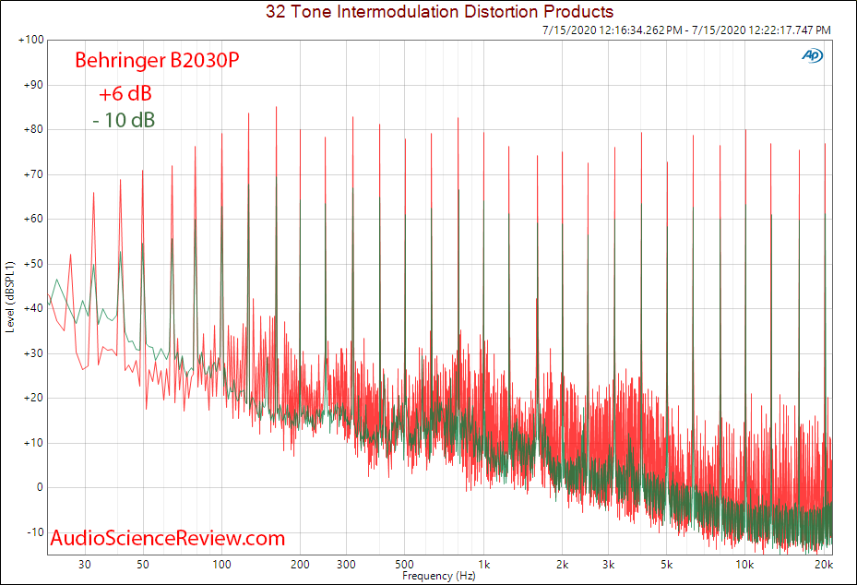The height and width of the screenshot is (585, 857).
Task: Click the "Behringer B2030P" annotation
Action: point(157,60)
